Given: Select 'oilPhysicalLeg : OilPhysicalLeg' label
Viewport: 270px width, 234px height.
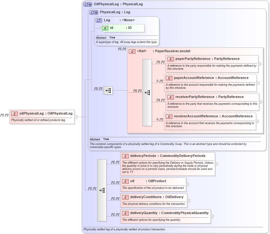Looking at the screenshot, I should 46,113.
